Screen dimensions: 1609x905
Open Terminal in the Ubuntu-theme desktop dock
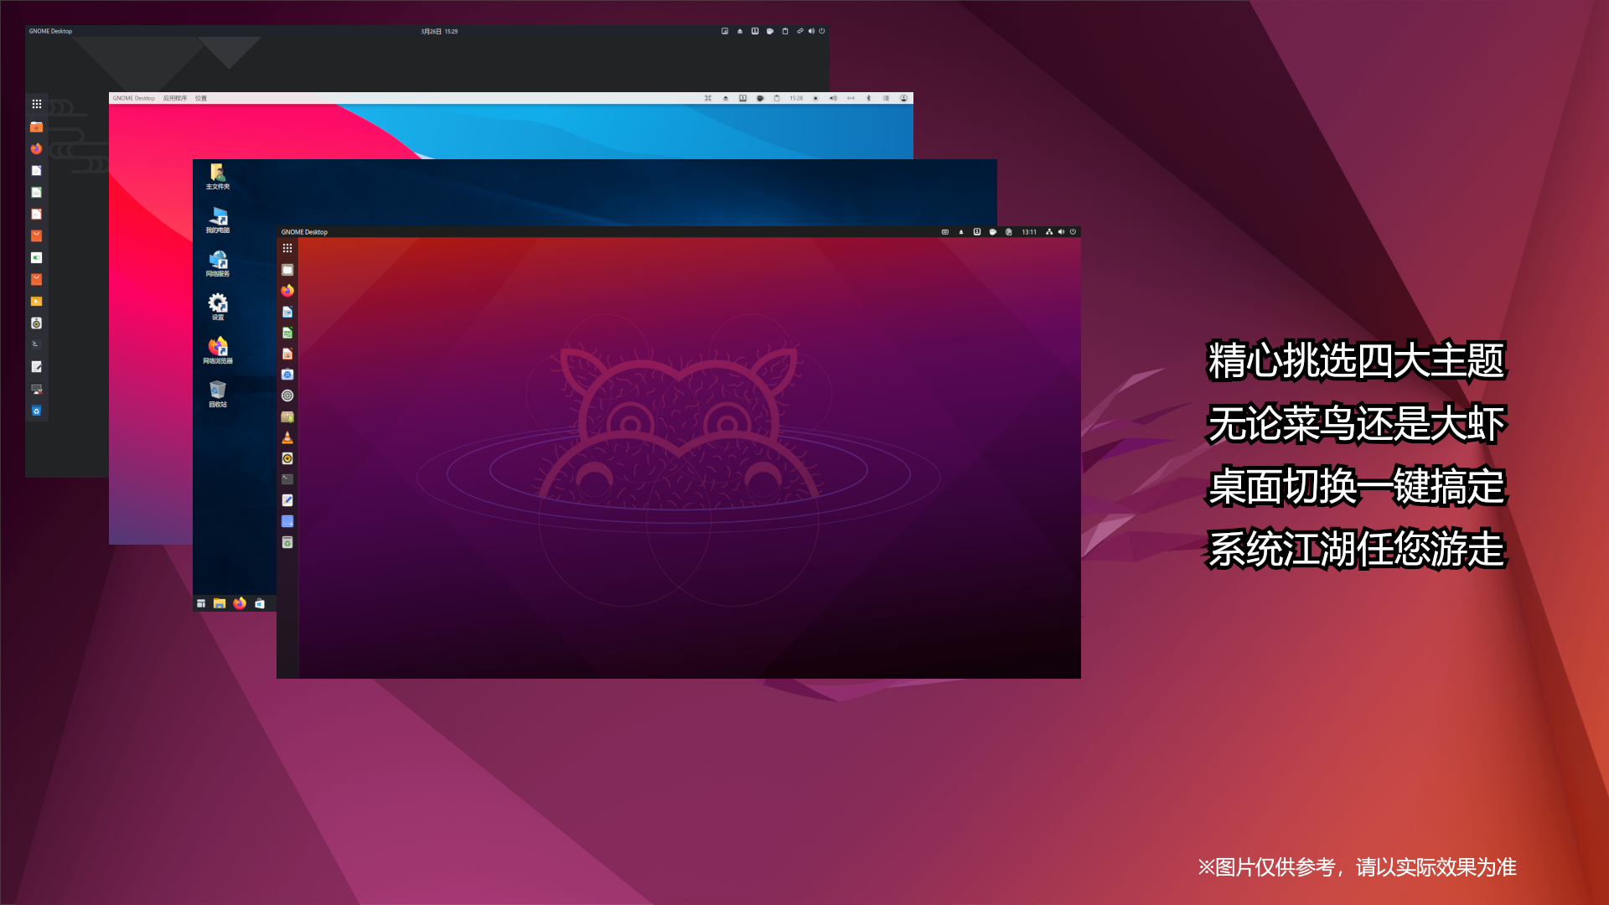[x=287, y=479]
